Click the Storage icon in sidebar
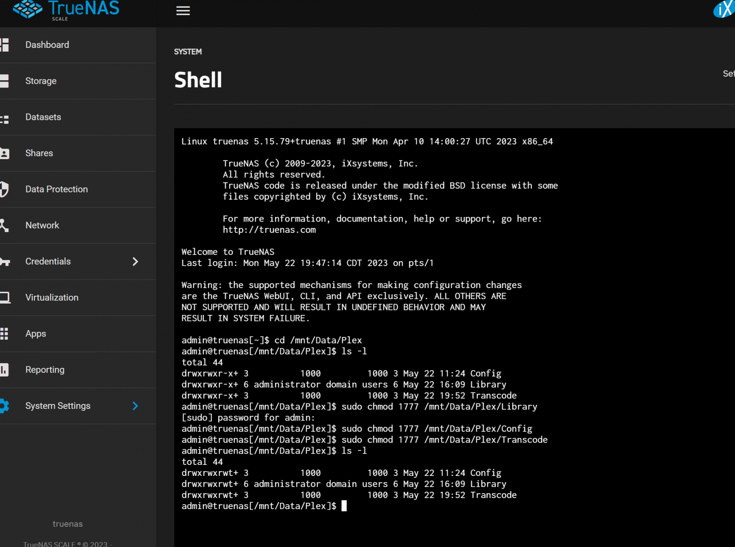Viewport: 735px width, 547px height. [5, 81]
